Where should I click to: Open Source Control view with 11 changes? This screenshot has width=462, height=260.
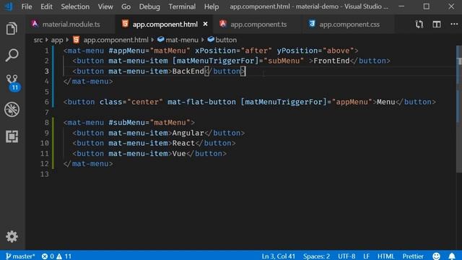coord(12,82)
